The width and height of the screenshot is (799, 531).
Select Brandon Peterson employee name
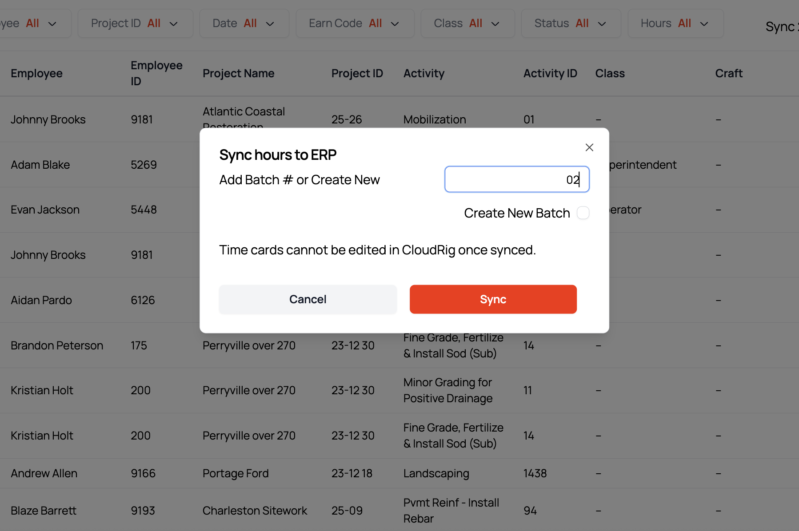[57, 345]
